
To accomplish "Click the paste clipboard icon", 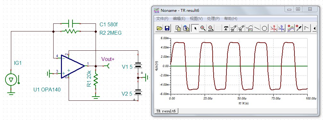I will click(x=186, y=28).
